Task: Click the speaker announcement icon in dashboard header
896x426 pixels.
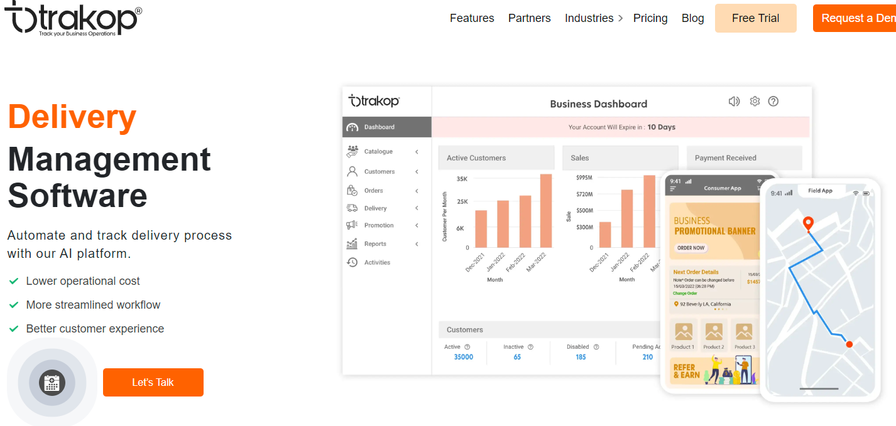Action: pos(734,101)
